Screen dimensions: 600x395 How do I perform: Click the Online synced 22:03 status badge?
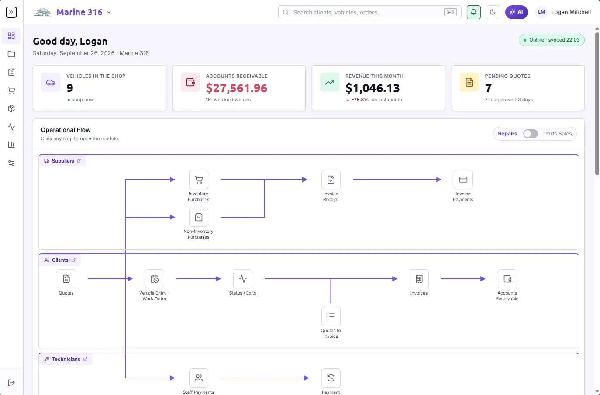pyautogui.click(x=552, y=40)
